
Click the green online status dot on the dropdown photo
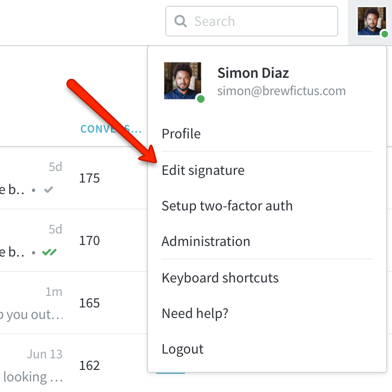pos(201,99)
